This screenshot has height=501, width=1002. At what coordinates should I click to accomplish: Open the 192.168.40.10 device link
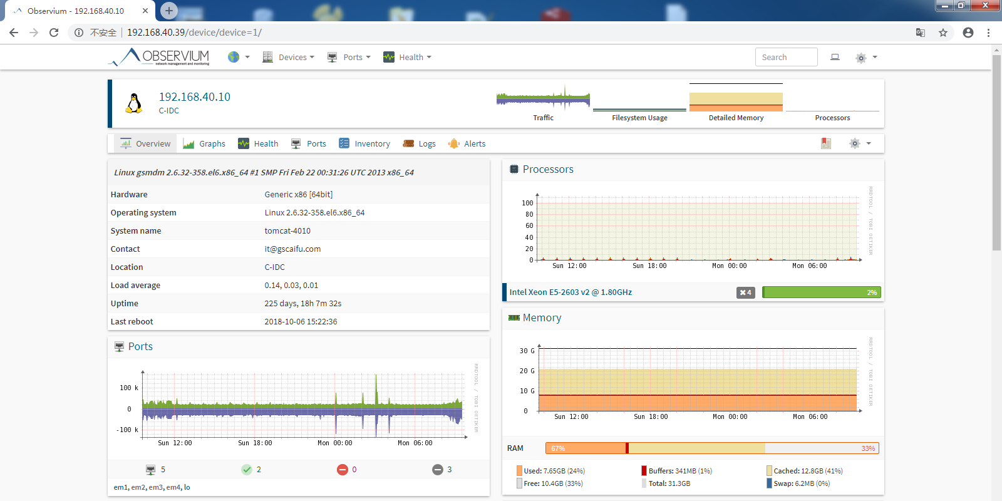click(x=195, y=97)
